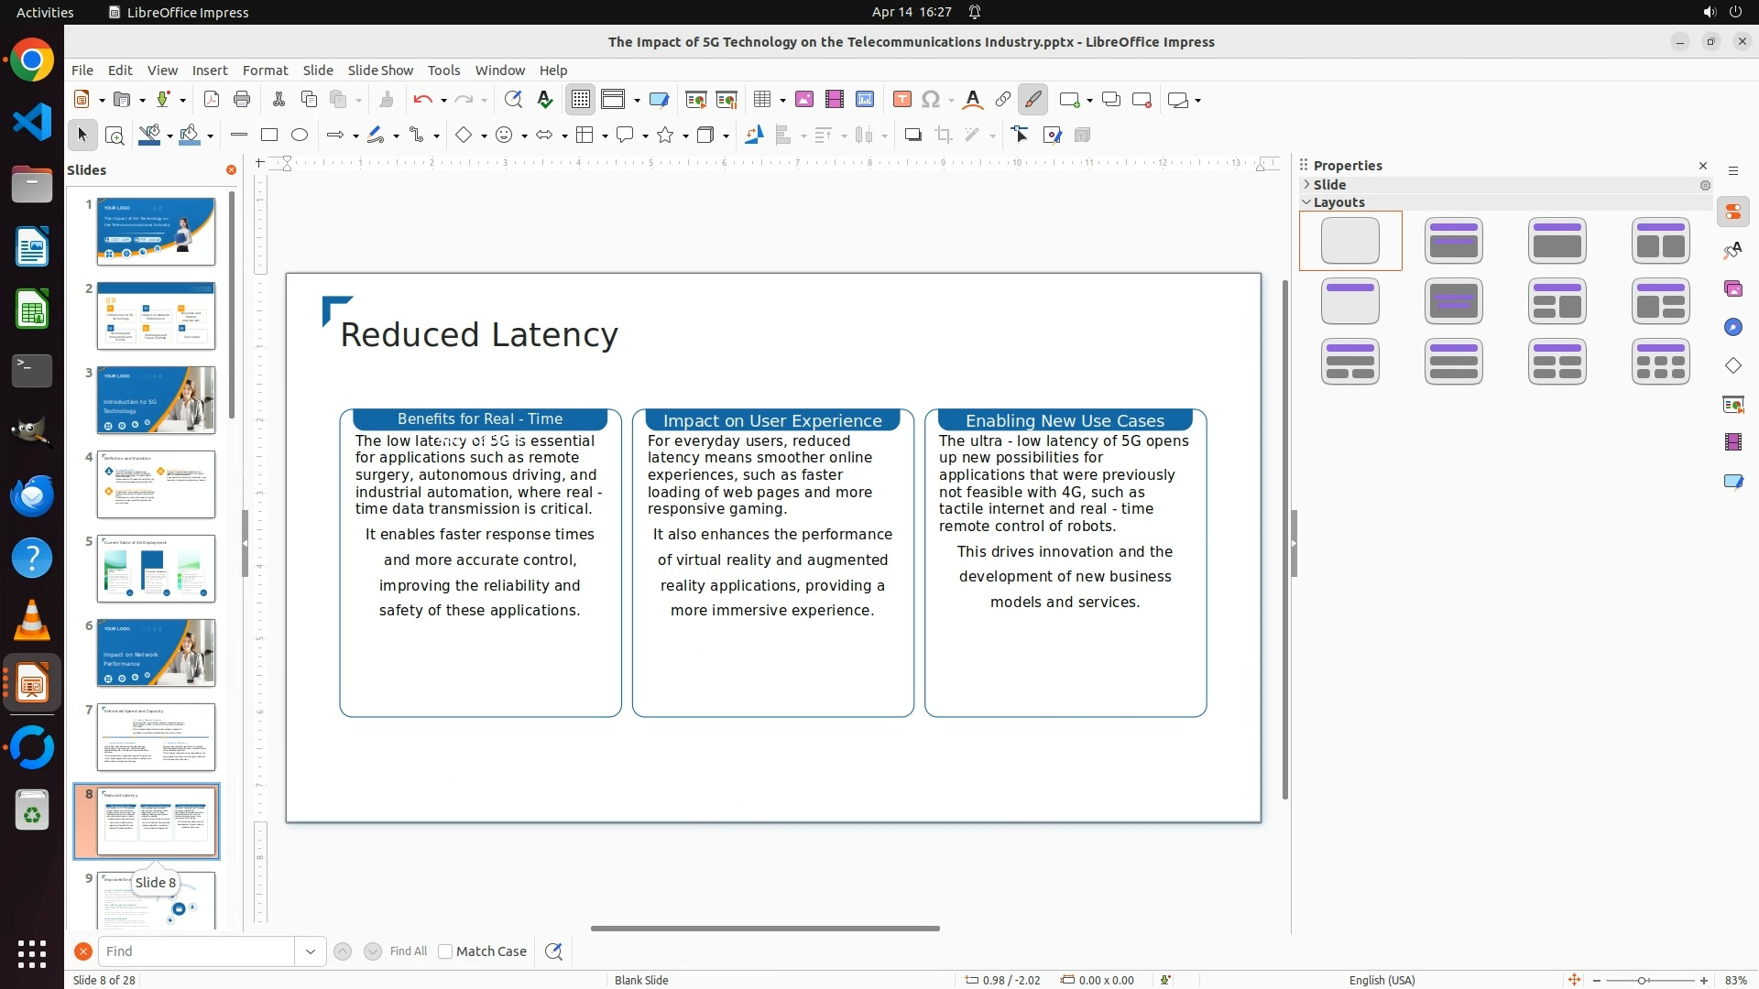The image size is (1759, 989).
Task: Select slide 5 thumbnail in Slides panel
Action: coord(156,569)
